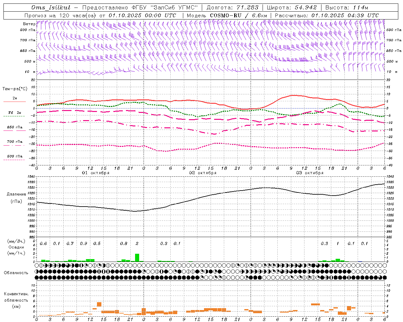This screenshot has height=322, width=403.
Task: Click the (мм/1ч.) precipitation unit label
Action: click(x=16, y=253)
